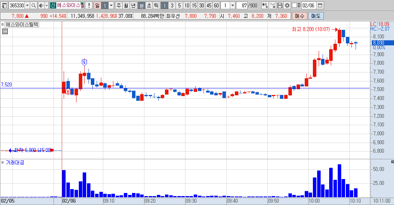Click the S sell marker on chart

(x=85, y=62)
